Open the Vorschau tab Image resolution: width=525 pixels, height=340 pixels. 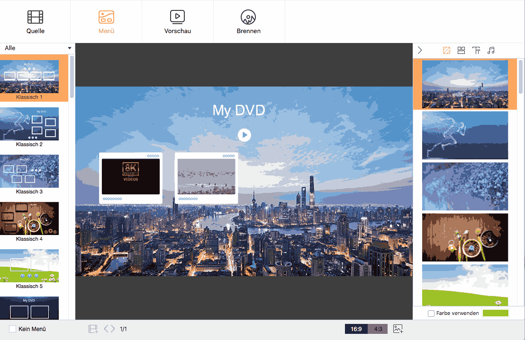coord(178,22)
